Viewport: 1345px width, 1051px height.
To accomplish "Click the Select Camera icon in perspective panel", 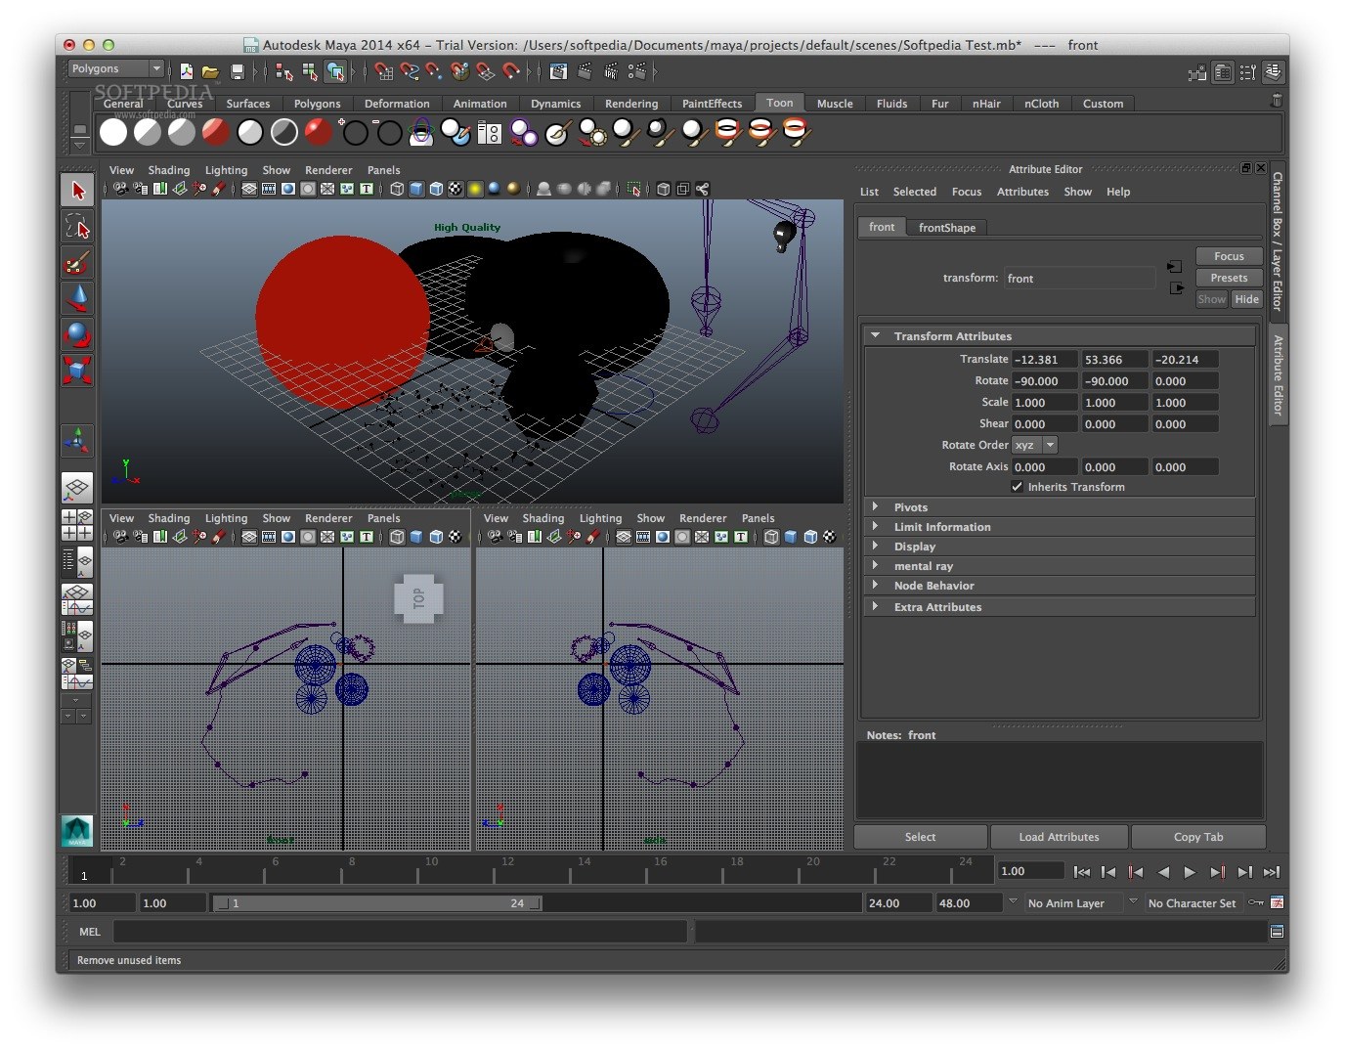I will (120, 189).
